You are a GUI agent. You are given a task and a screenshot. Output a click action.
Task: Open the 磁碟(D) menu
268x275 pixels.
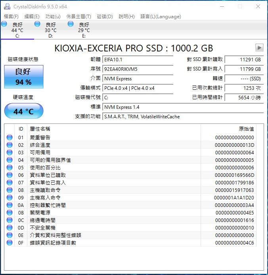click(105, 17)
